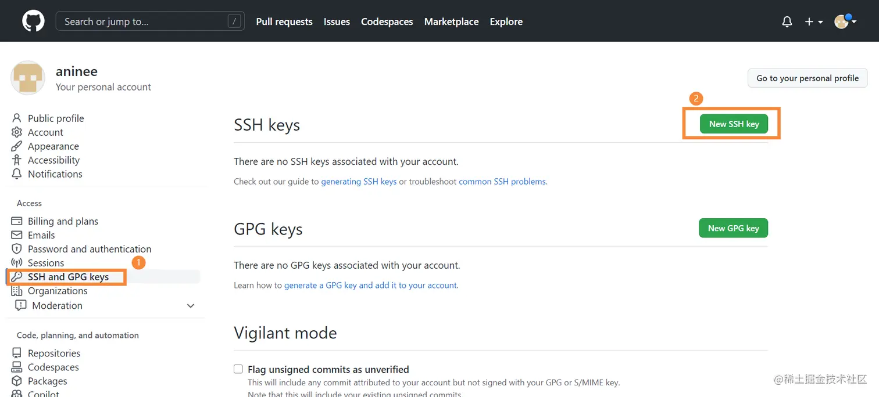Click the Account gear icon
879x397 pixels.
pos(17,132)
